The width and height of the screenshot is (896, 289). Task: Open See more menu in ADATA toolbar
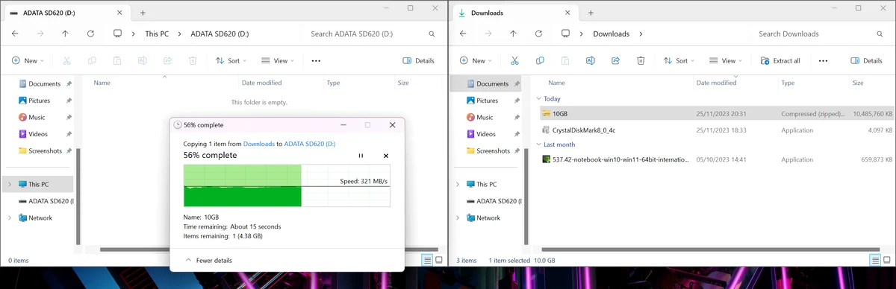coord(316,61)
